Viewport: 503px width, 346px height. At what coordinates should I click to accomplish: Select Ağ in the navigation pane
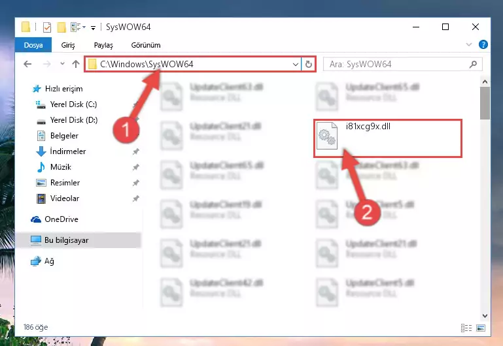coord(49,261)
